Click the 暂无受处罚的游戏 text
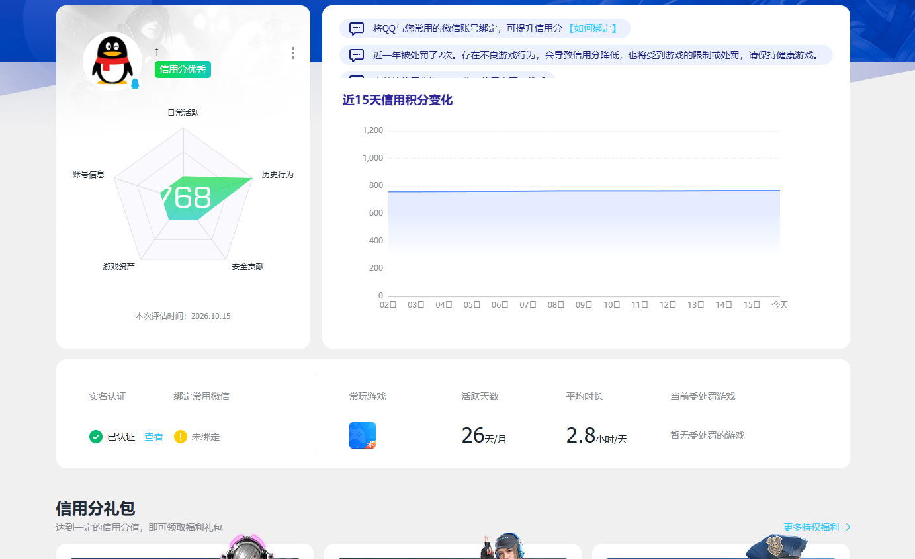The width and height of the screenshot is (915, 559). coord(707,435)
